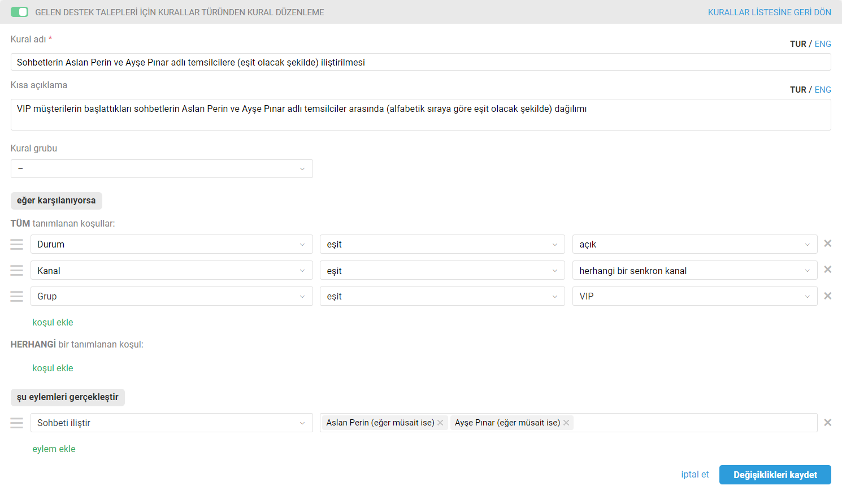Delete the Durum condition row
The width and height of the screenshot is (842, 495).
(x=828, y=244)
